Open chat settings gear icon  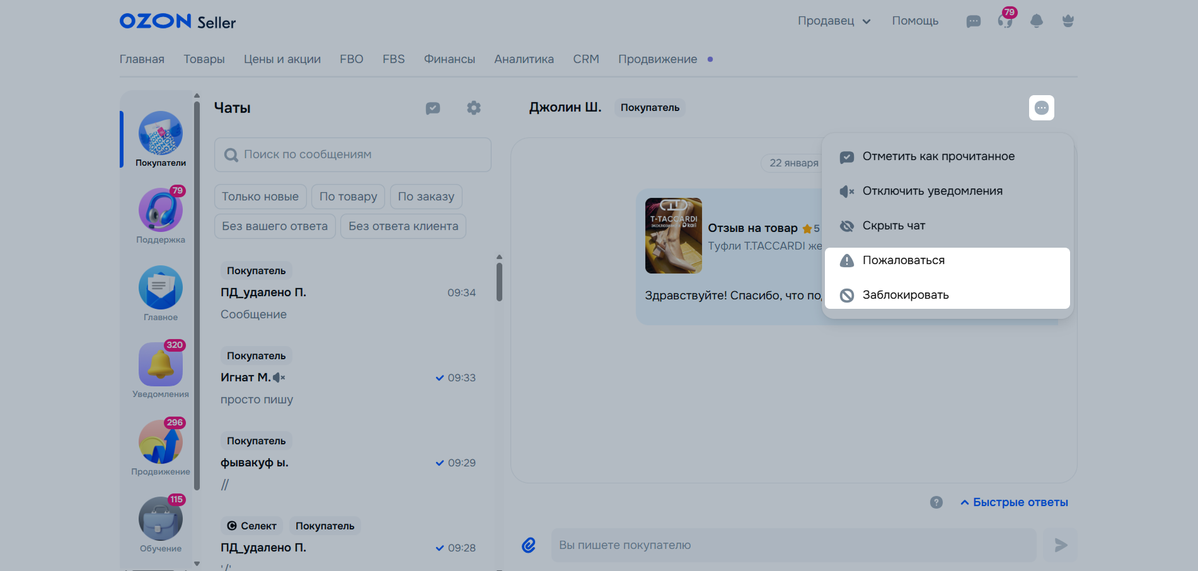click(x=473, y=108)
